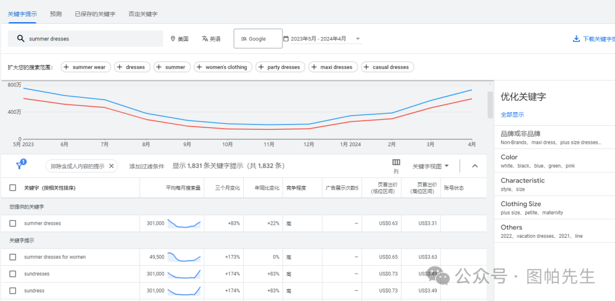Open the columns (列) icon
The width and height of the screenshot is (615, 301).
coord(396,163)
